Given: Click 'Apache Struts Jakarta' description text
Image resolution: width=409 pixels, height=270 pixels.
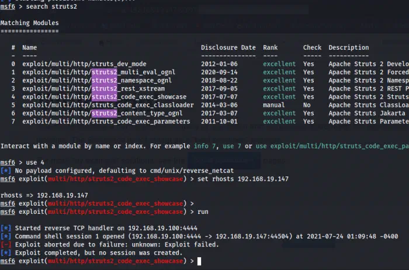Looking at the screenshot, I should pos(367,113).
